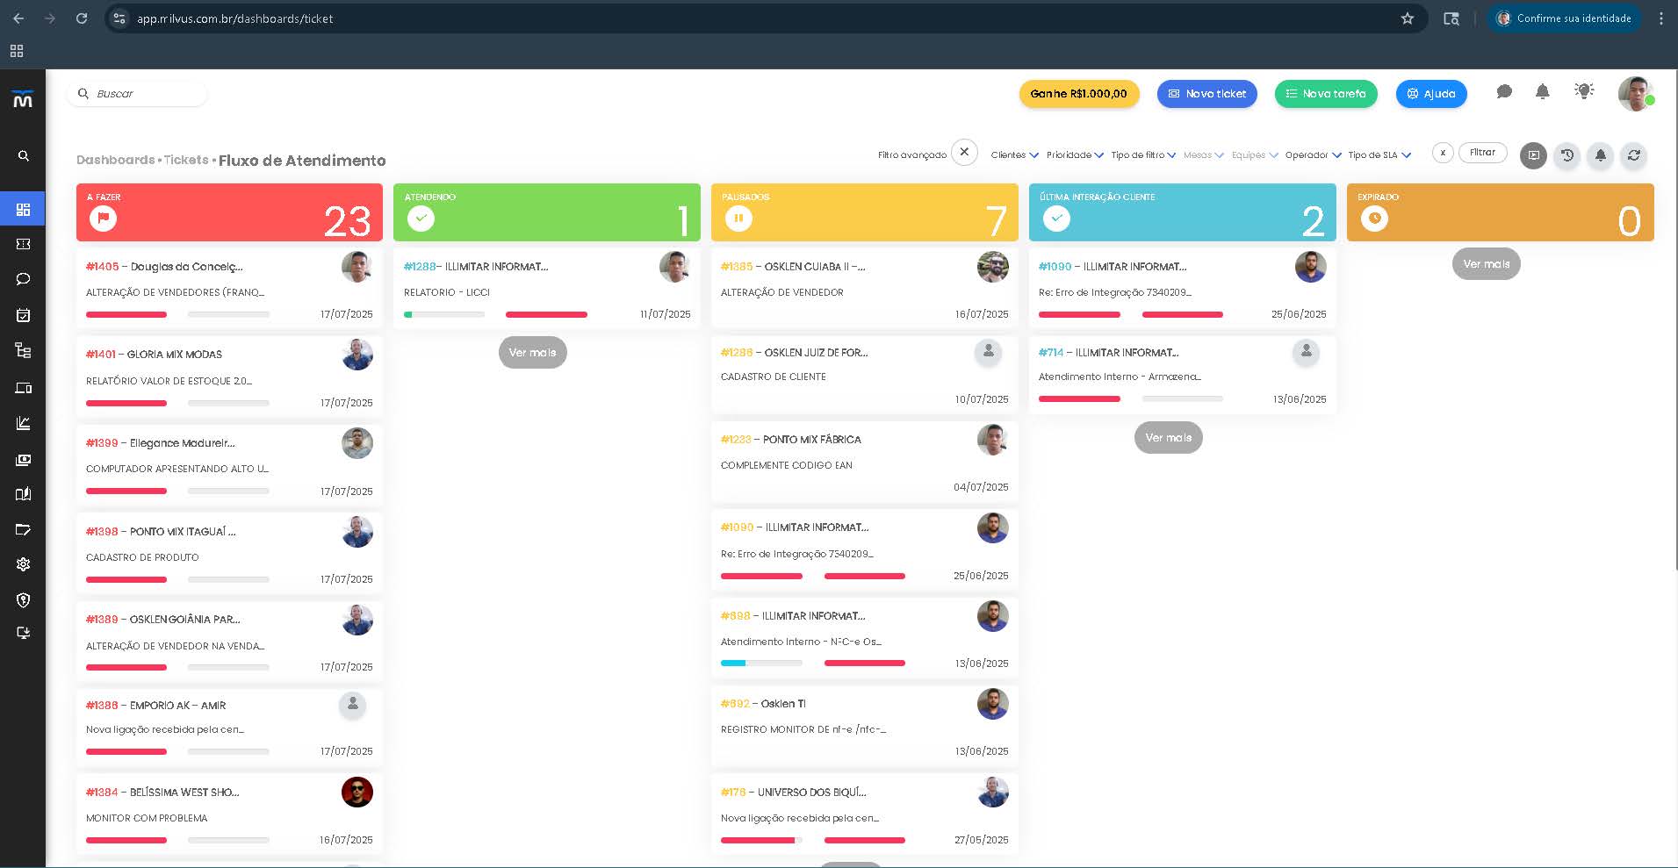Open the shield security icon in sidebar

click(x=24, y=600)
